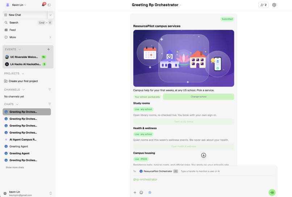
Task: Click the create project folder icon
Action: 5,81
